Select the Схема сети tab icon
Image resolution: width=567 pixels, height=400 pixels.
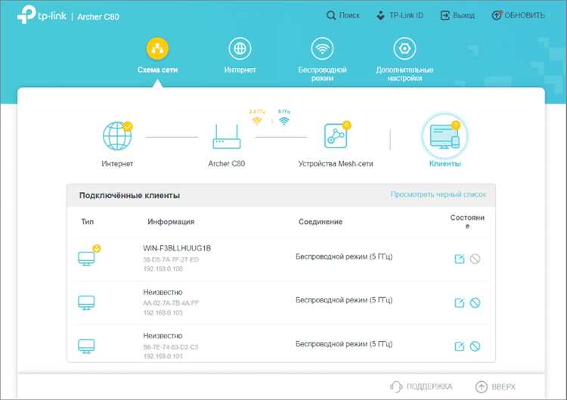[x=157, y=48]
